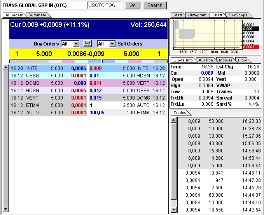
Task: Focus the USOTC:TGGI symbol input field
Action: pyautogui.click(x=104, y=5)
